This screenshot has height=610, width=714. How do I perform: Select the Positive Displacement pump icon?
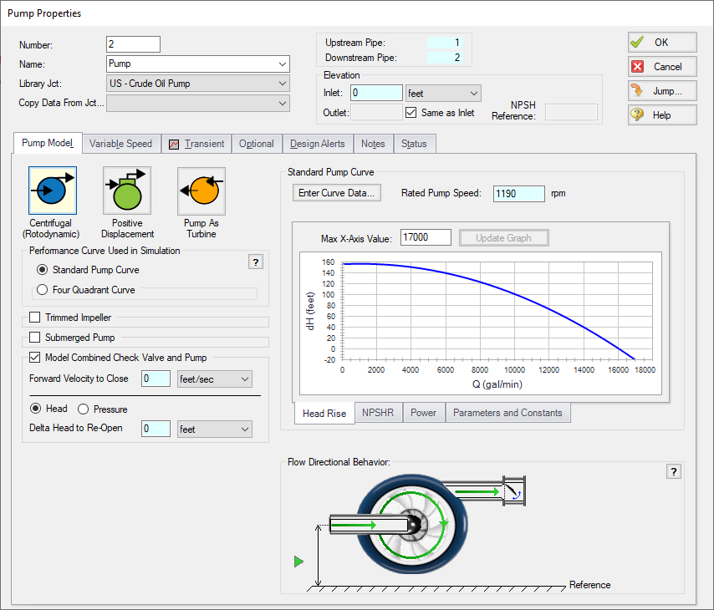126,190
